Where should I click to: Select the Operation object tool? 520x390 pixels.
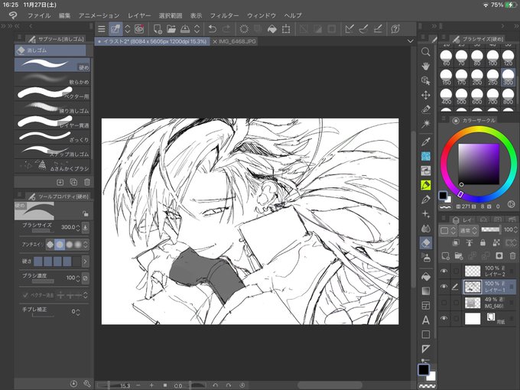pos(425,80)
